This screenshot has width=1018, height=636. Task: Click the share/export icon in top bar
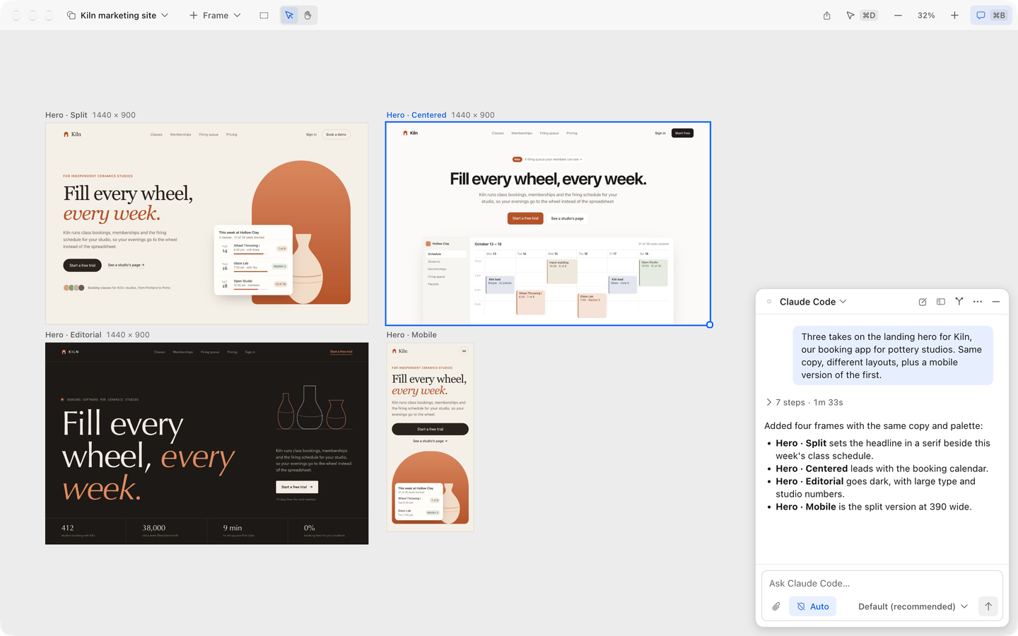(826, 15)
